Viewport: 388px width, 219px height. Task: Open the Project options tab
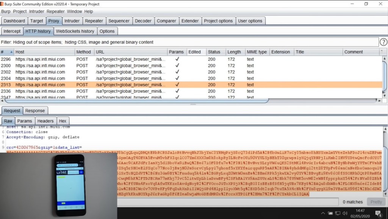pos(218,21)
